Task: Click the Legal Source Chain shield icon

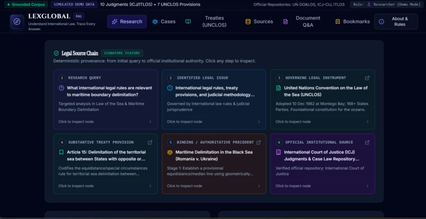Action: click(56, 53)
